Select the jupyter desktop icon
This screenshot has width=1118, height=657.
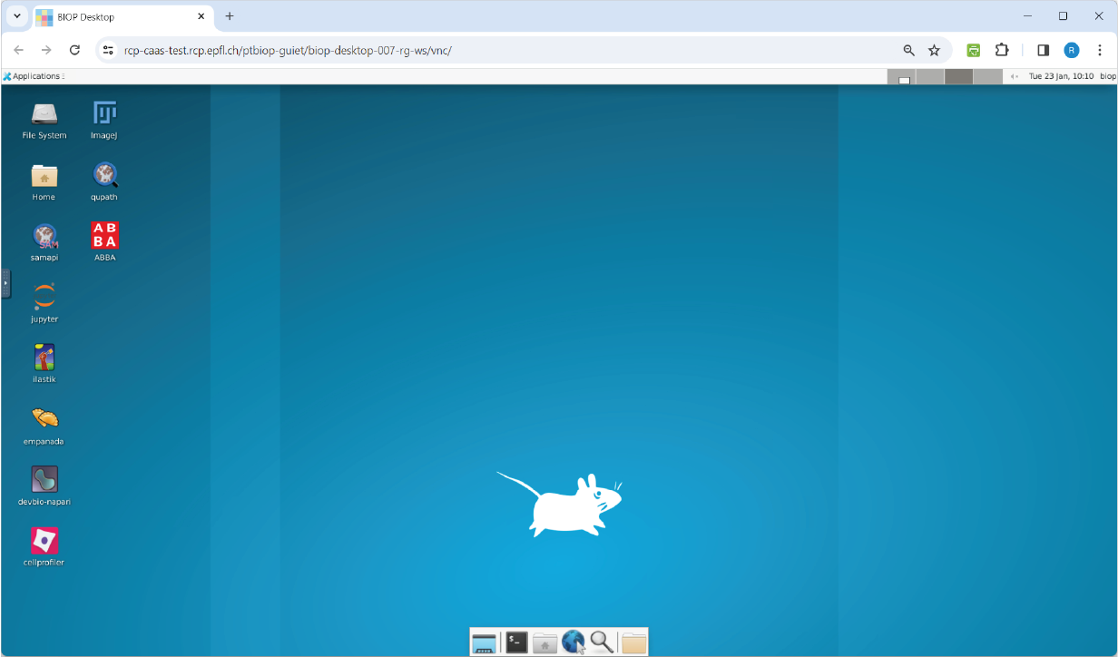coord(44,297)
